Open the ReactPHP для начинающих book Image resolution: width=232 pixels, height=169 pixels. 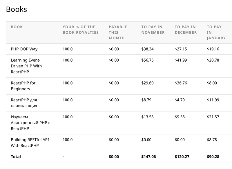(x=24, y=103)
